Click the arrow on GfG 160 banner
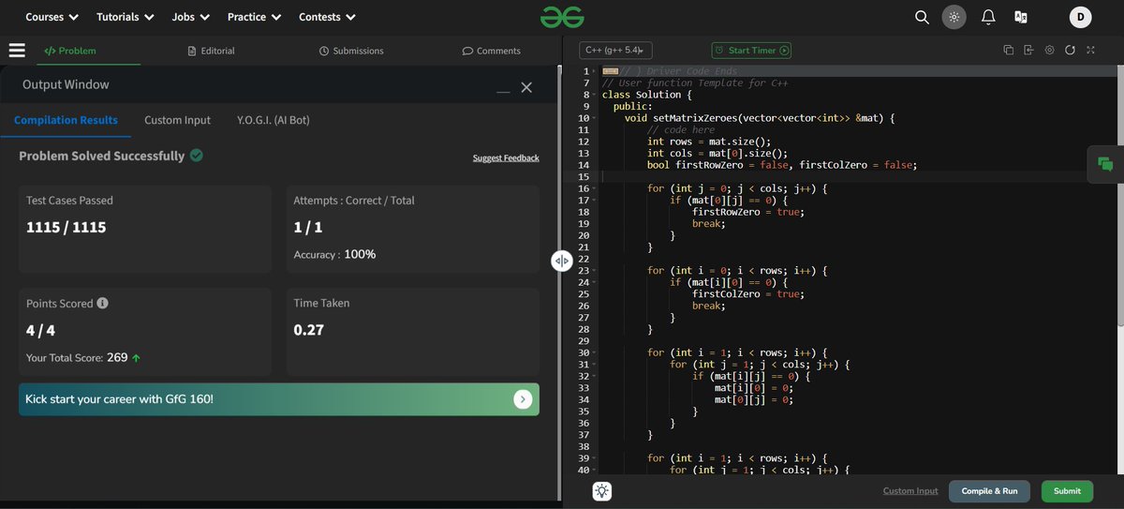 coord(523,399)
